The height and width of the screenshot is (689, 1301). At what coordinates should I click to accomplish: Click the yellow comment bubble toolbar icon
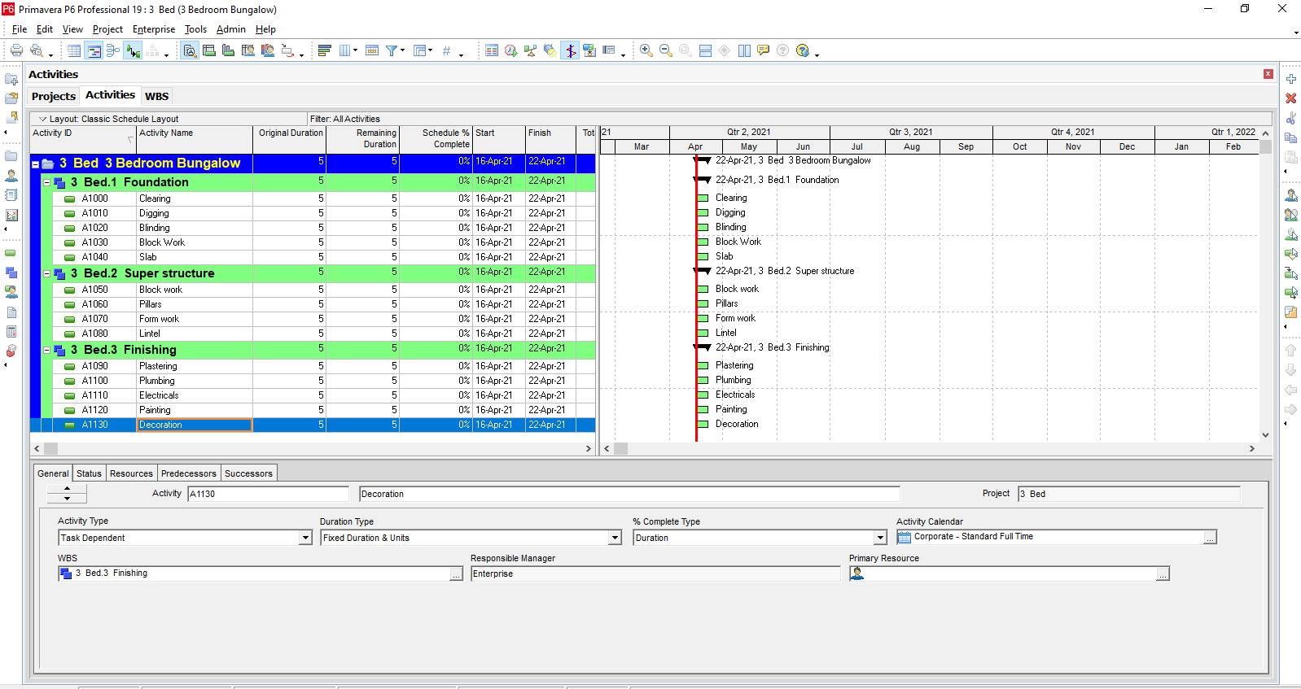[x=763, y=50]
